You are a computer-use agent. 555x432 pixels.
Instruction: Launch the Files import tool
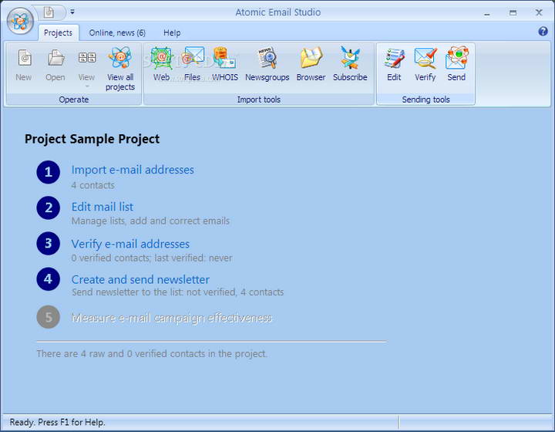pos(192,64)
